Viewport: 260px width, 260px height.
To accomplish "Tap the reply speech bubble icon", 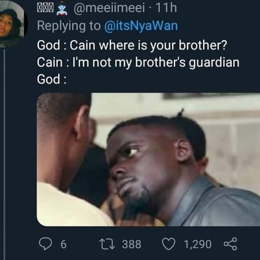I will point(45,244).
